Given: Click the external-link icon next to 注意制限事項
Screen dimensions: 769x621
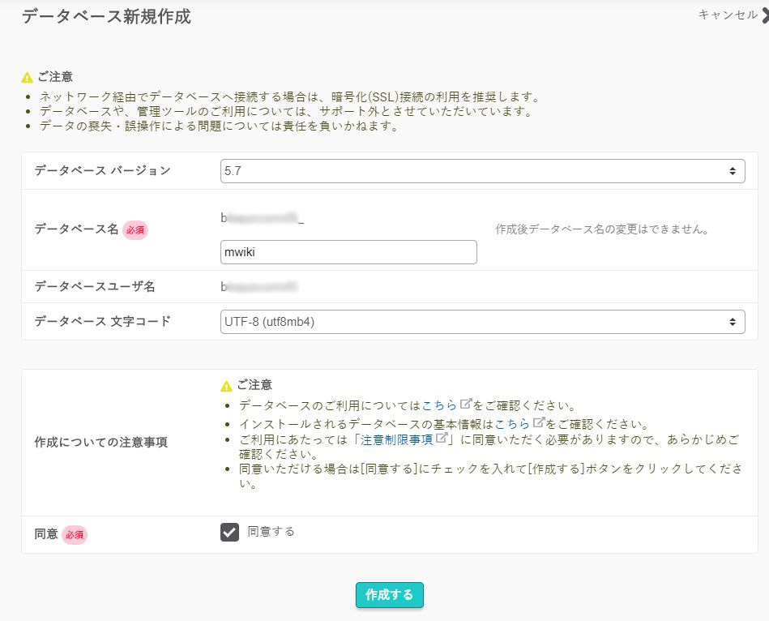Looking at the screenshot, I should (442, 438).
